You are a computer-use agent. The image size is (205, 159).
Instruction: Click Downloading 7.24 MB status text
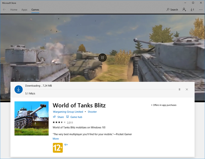click(x=39, y=86)
